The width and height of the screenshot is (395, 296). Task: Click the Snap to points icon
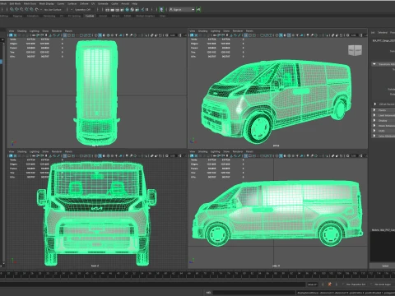(x=21, y=9)
